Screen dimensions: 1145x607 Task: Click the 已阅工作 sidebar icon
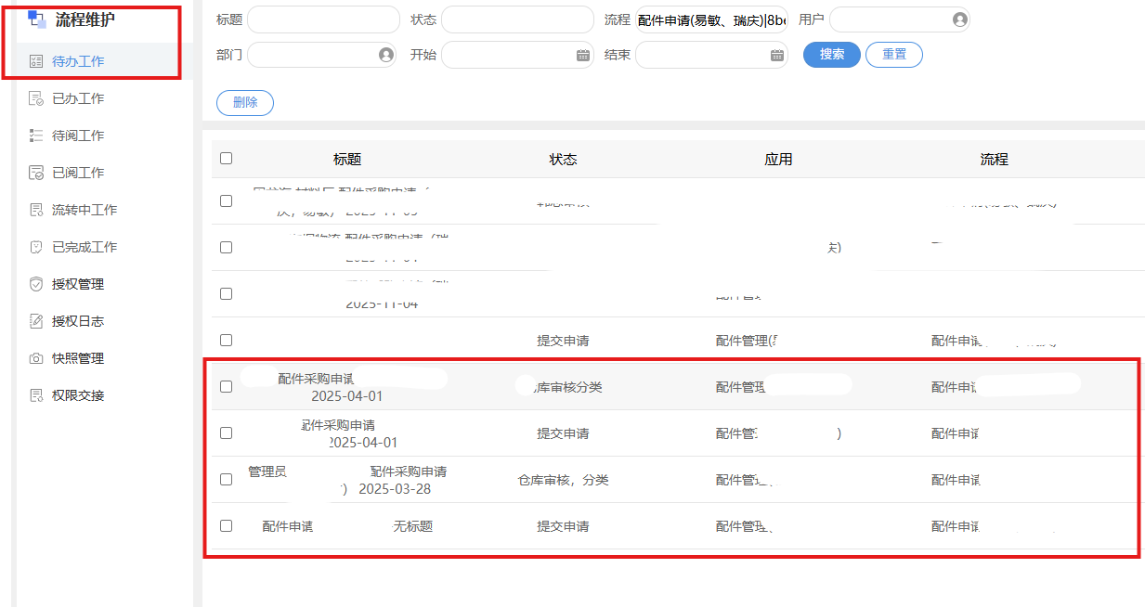[x=36, y=173]
